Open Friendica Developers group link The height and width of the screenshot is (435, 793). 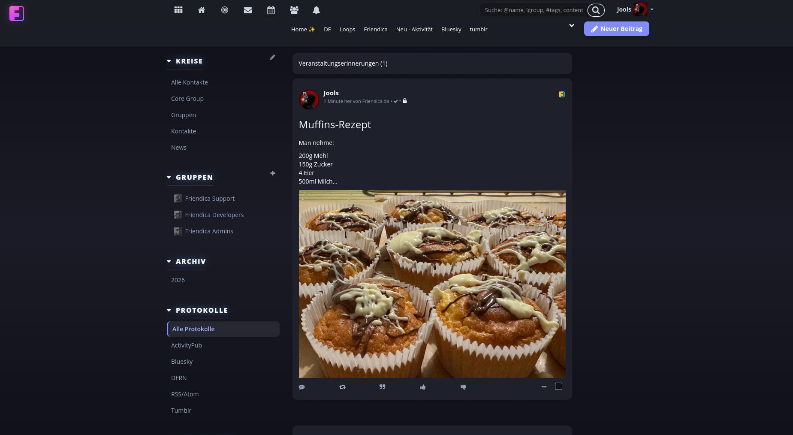tap(214, 215)
